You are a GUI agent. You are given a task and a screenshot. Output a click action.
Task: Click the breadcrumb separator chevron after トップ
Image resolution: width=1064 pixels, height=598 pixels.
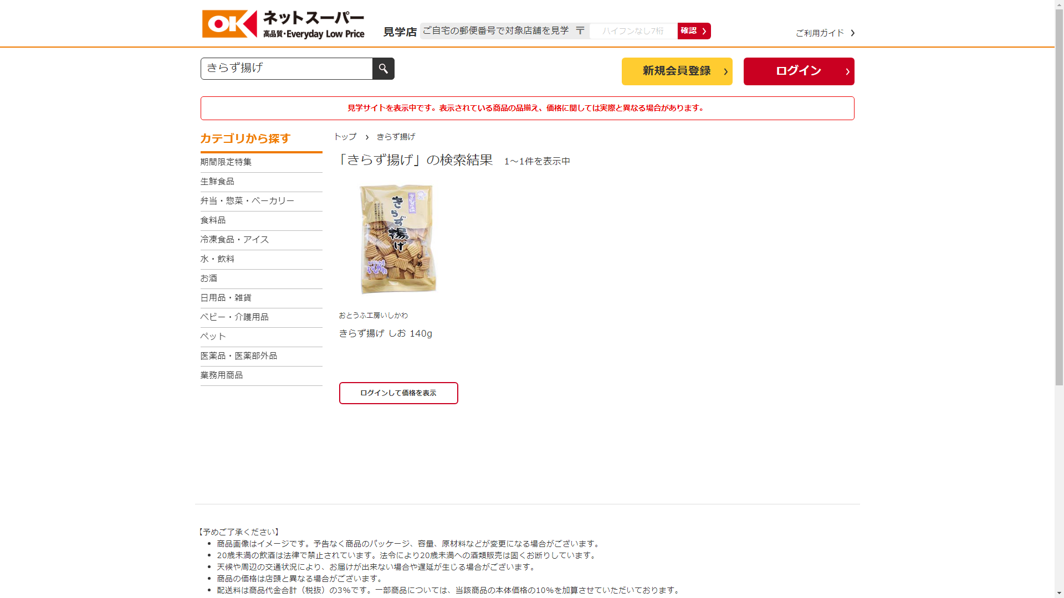click(x=366, y=137)
